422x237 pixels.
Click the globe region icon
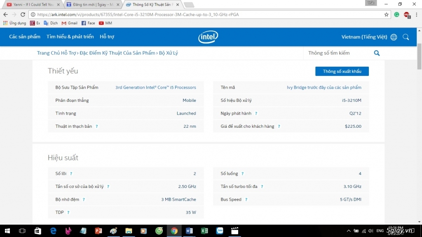394,37
